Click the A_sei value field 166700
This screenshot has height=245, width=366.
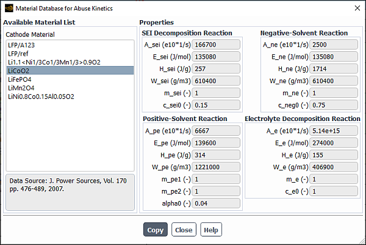pyautogui.click(x=216, y=45)
